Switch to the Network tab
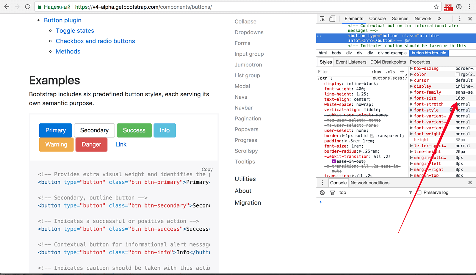 (x=423, y=19)
